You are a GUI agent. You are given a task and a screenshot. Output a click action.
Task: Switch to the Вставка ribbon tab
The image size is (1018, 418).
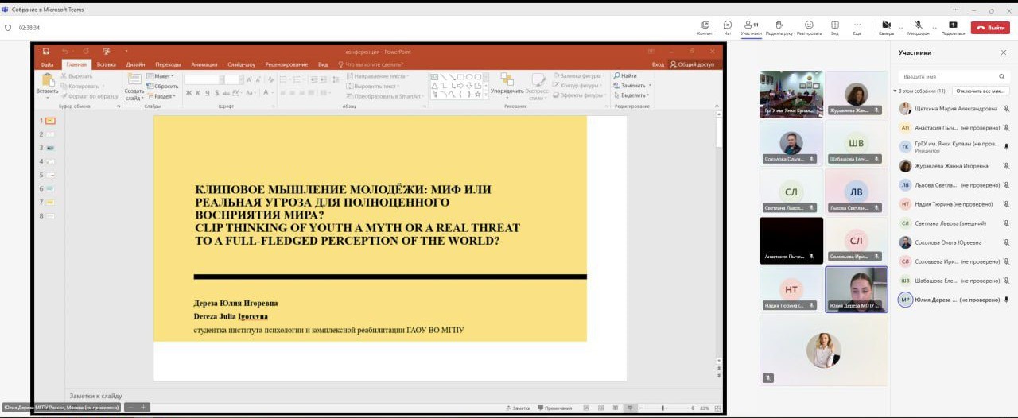coord(106,64)
